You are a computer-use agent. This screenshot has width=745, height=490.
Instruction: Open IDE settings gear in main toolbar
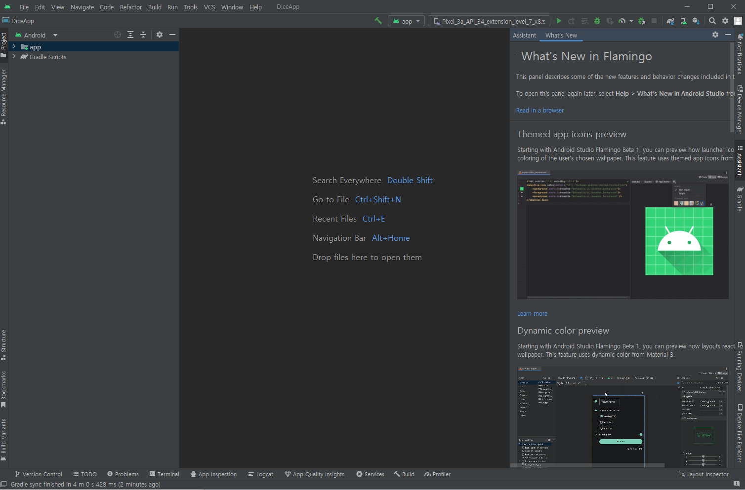click(x=725, y=21)
